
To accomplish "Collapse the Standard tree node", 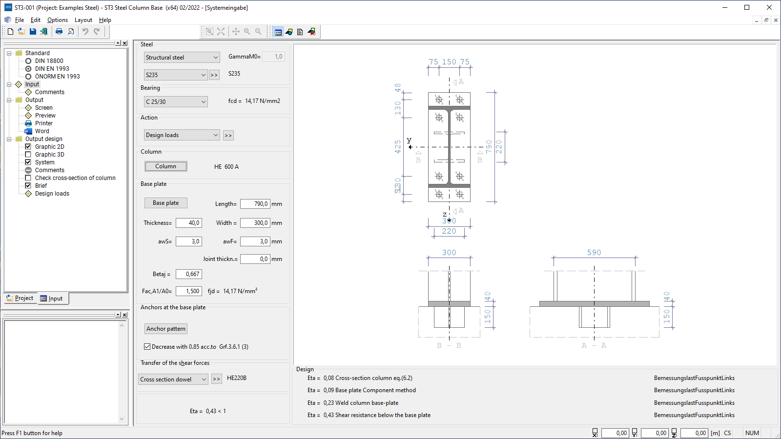I will click(9, 53).
